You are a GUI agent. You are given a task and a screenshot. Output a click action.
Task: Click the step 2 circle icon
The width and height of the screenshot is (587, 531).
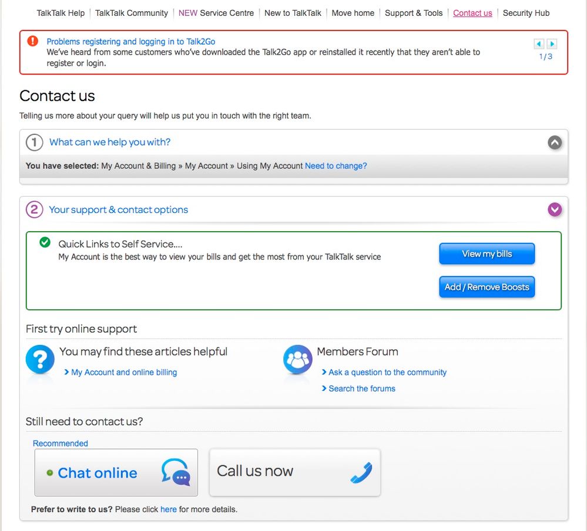click(35, 209)
